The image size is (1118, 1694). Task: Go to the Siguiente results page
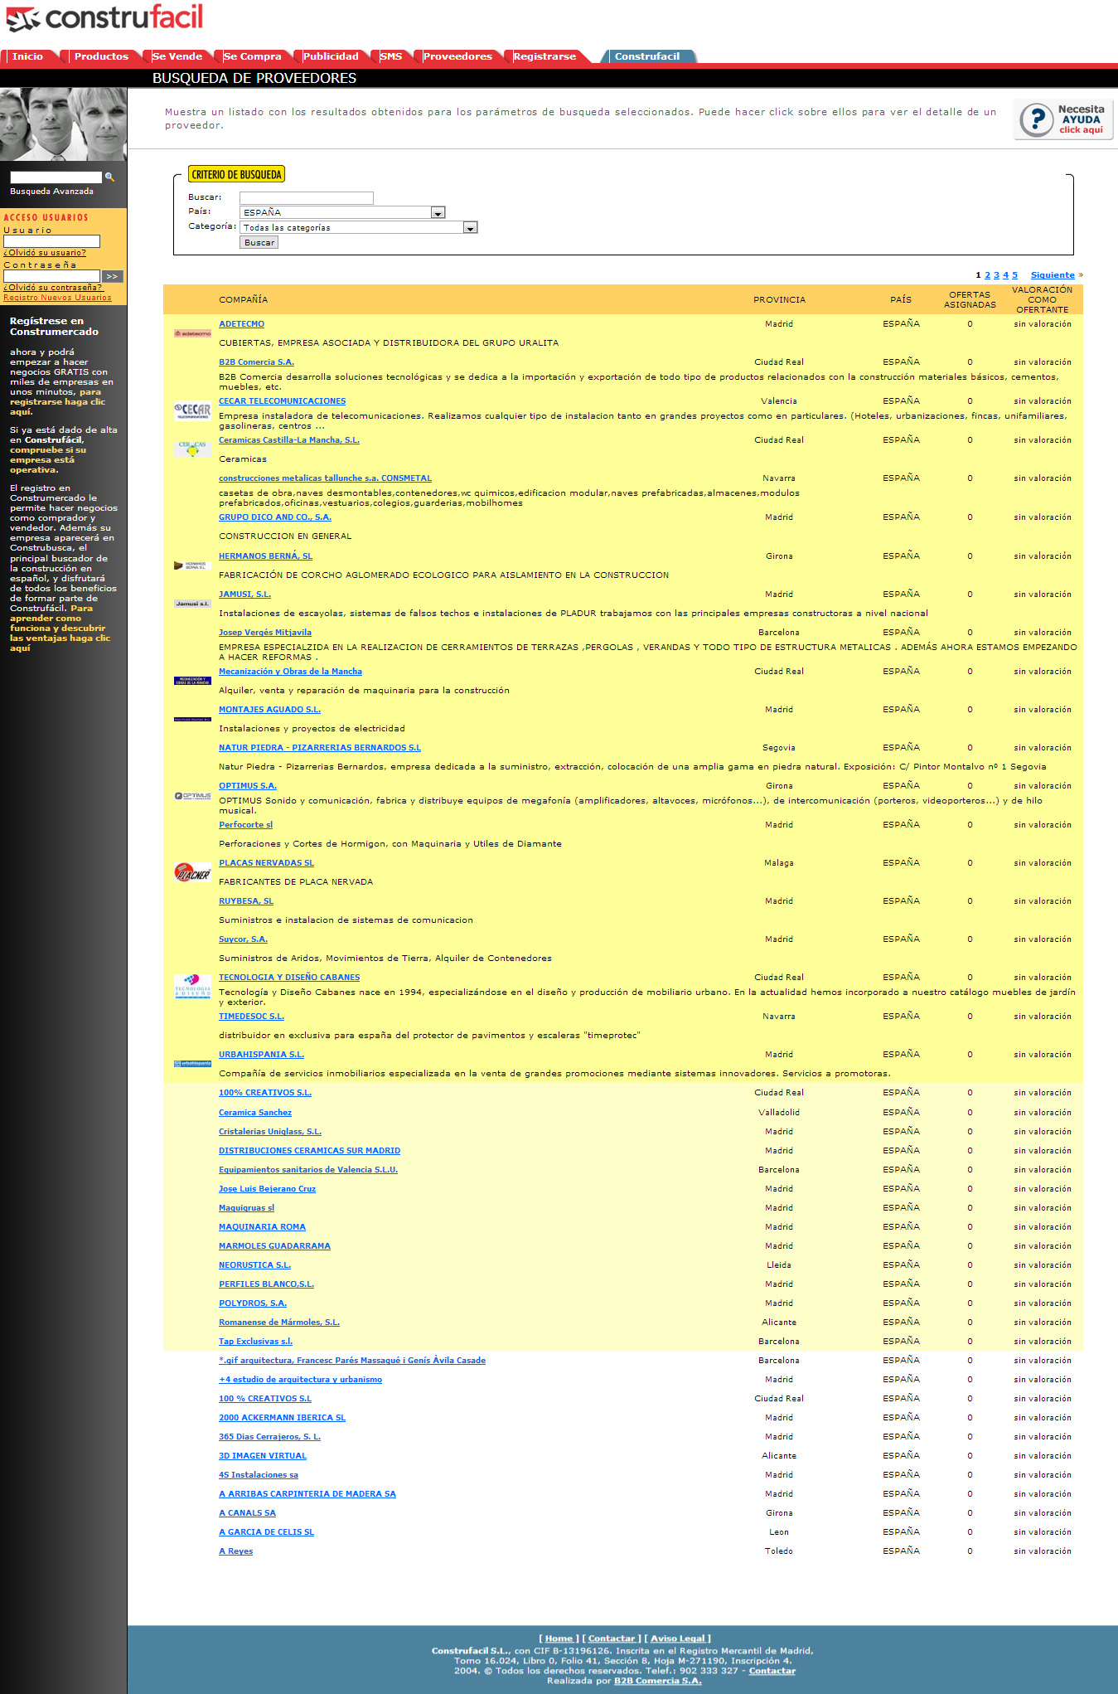click(1053, 275)
